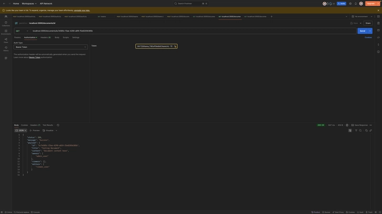Open the JSON response format dropdown
Viewport: 382px width, 214px height.
pyautogui.click(x=21, y=130)
